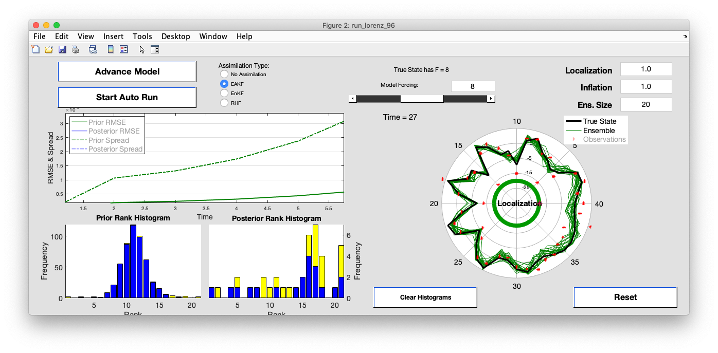
Task: Open the Tools menu
Action: [142, 36]
